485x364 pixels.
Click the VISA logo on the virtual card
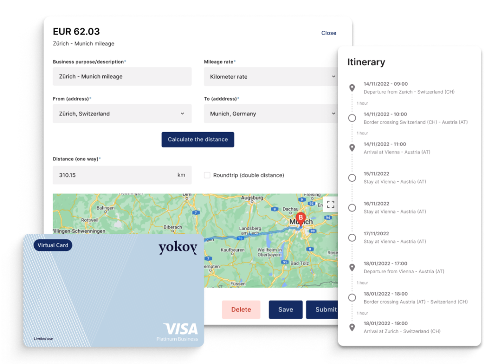tap(180, 329)
